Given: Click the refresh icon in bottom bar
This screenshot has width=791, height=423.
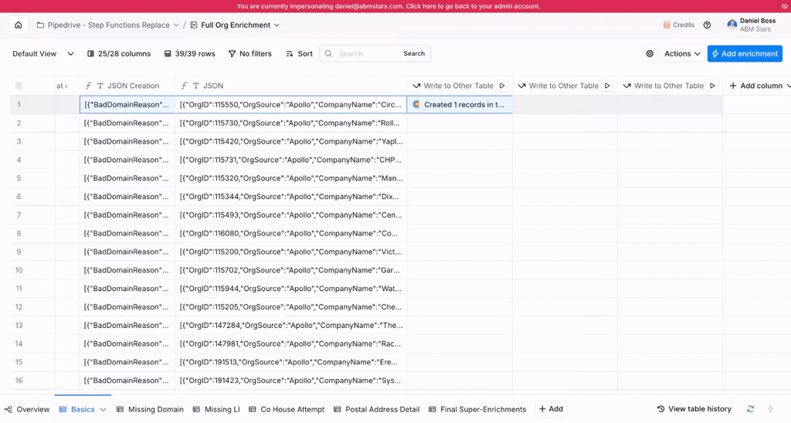Looking at the screenshot, I should coord(750,409).
